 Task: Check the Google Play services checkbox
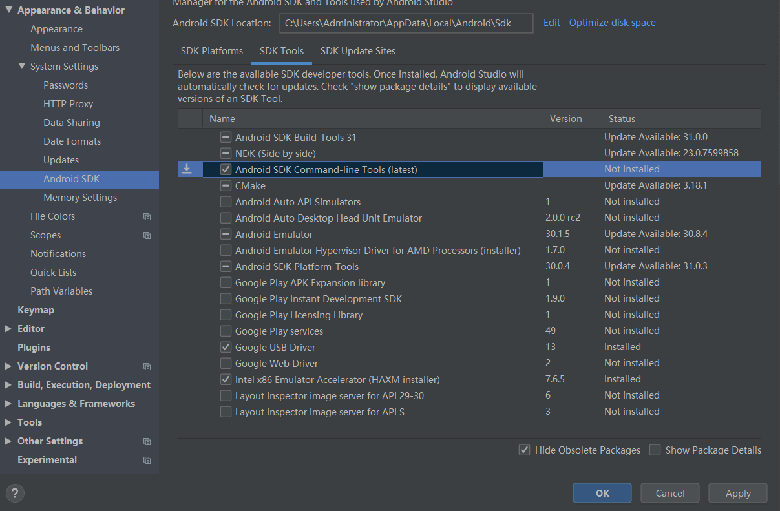226,331
